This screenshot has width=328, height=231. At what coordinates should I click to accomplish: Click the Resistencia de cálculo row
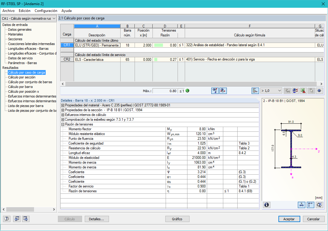tap(160, 148)
